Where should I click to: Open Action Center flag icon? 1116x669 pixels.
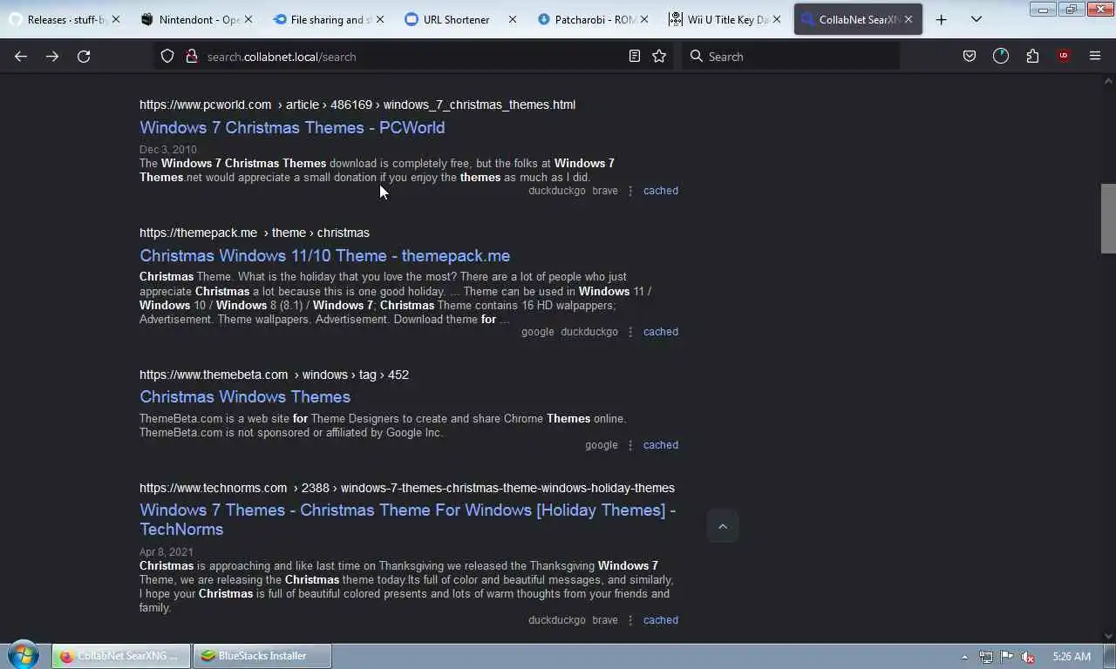pos(1007,657)
